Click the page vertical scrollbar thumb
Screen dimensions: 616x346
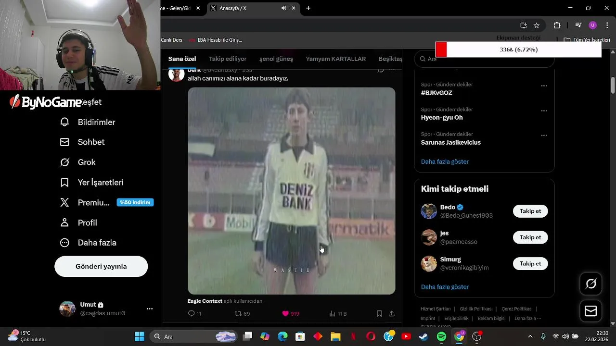point(613,86)
